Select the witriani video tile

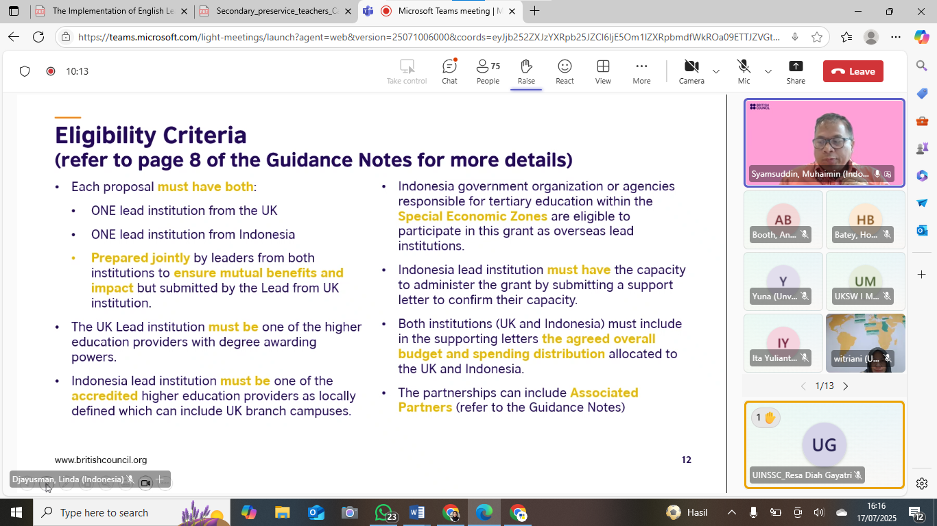pyautogui.click(x=866, y=342)
